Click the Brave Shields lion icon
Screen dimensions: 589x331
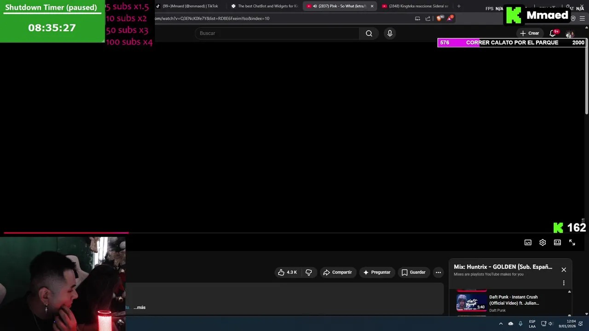[x=439, y=18]
